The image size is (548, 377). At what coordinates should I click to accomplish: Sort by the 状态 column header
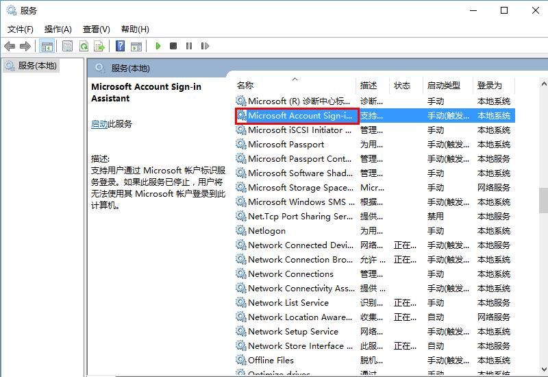tap(406, 85)
